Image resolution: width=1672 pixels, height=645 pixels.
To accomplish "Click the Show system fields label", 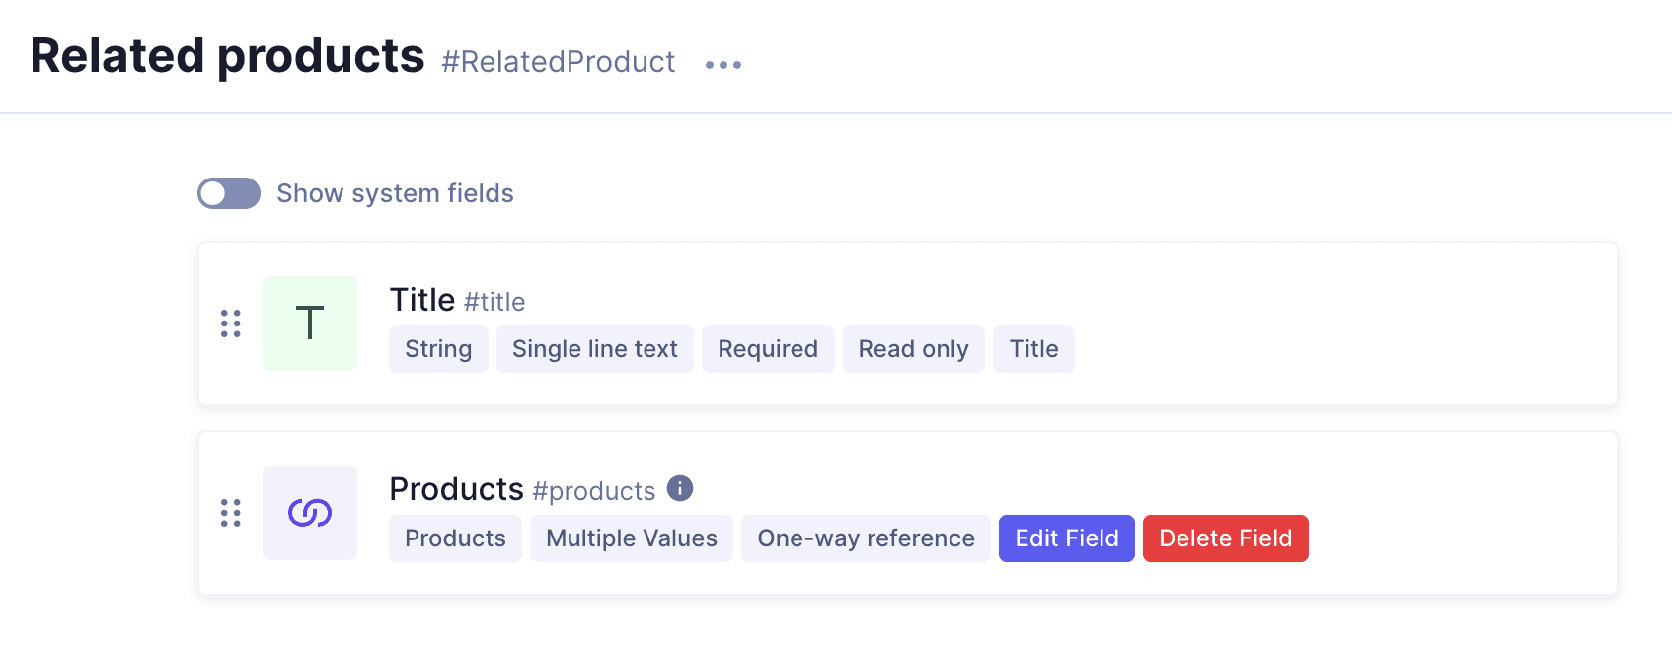I will click(395, 193).
